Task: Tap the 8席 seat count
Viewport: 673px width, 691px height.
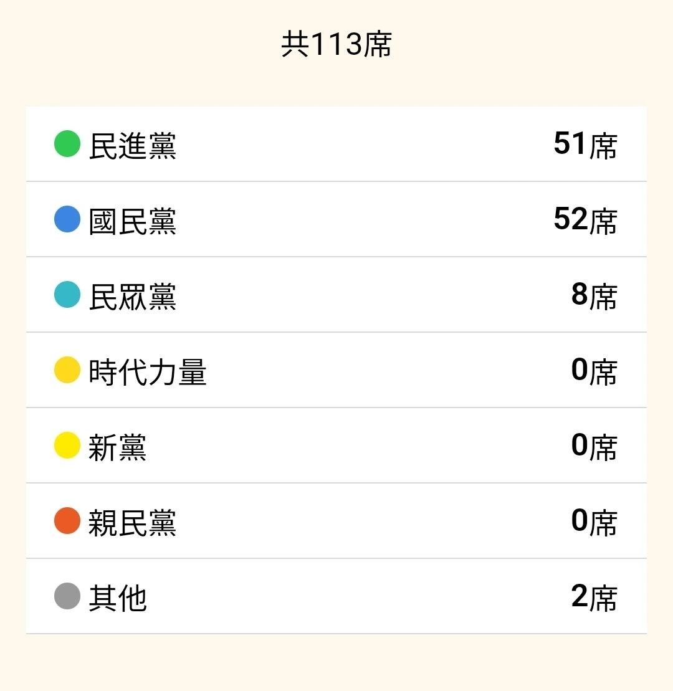Action: [593, 295]
